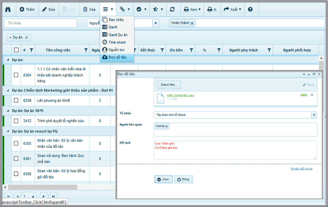Click the Xóa trash button
Image resolution: width=328 pixels, height=207 pixels.
tap(89, 9)
